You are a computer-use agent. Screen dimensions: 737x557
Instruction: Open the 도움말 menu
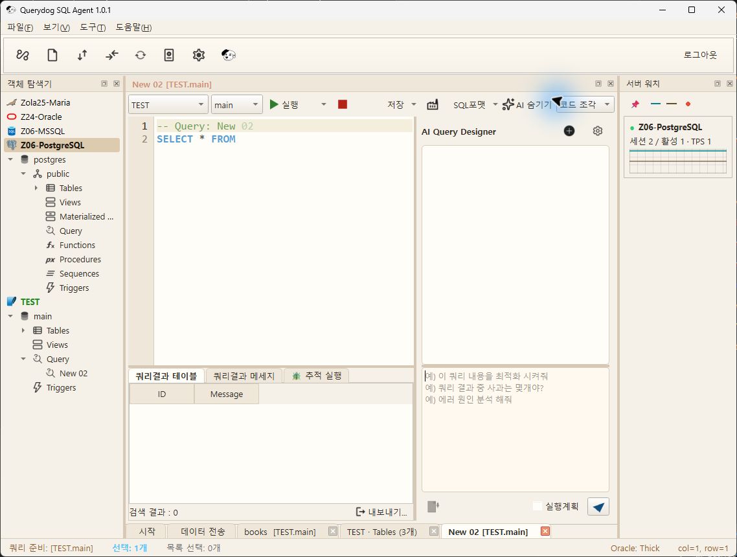pyautogui.click(x=133, y=27)
